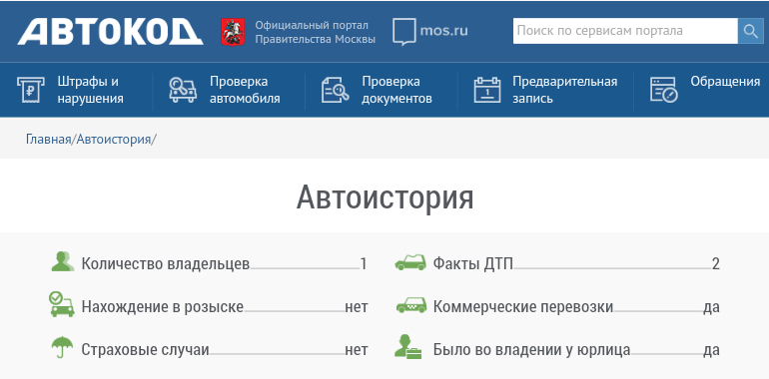769x379 pixels.
Task: Click the mos.ru speech bubble icon
Action: (404, 32)
